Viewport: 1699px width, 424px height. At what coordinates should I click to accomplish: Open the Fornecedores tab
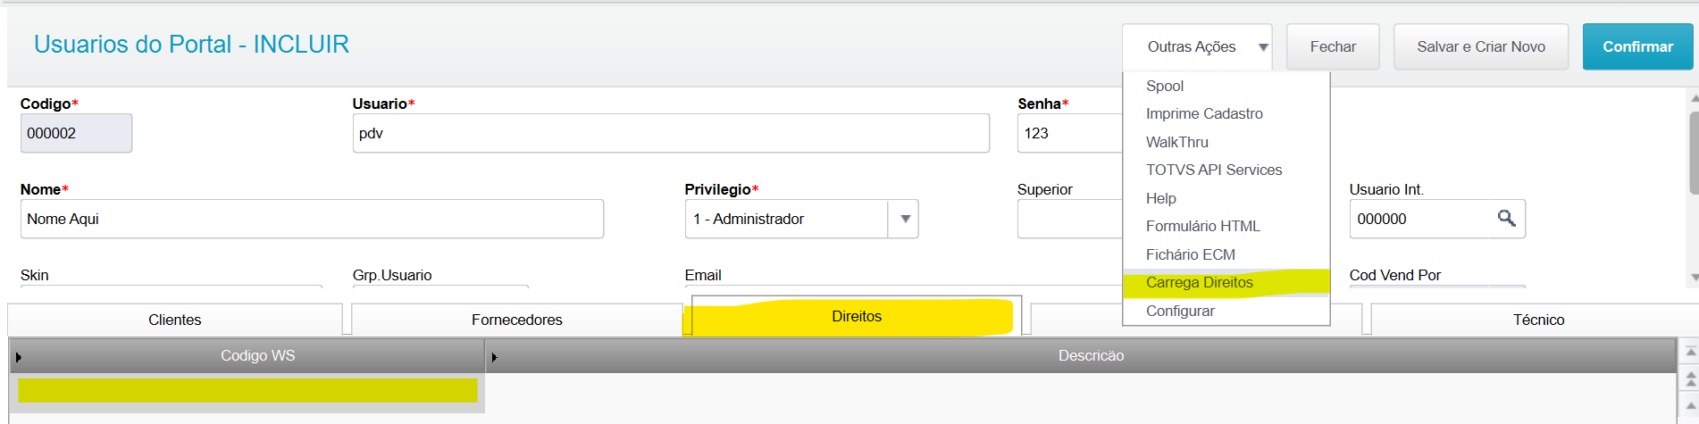click(x=516, y=320)
